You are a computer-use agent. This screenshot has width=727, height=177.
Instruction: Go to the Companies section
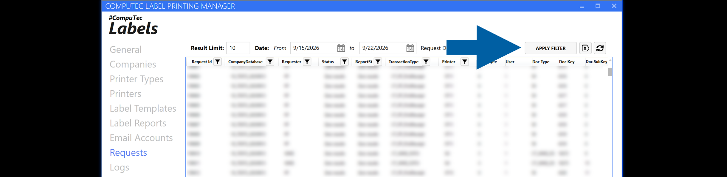click(133, 64)
